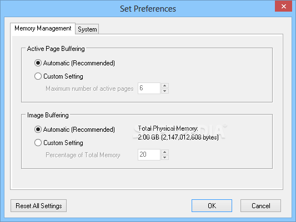Click the maximum active pages field
Image resolution: width=296 pixels, height=222 pixels.
tap(149, 88)
